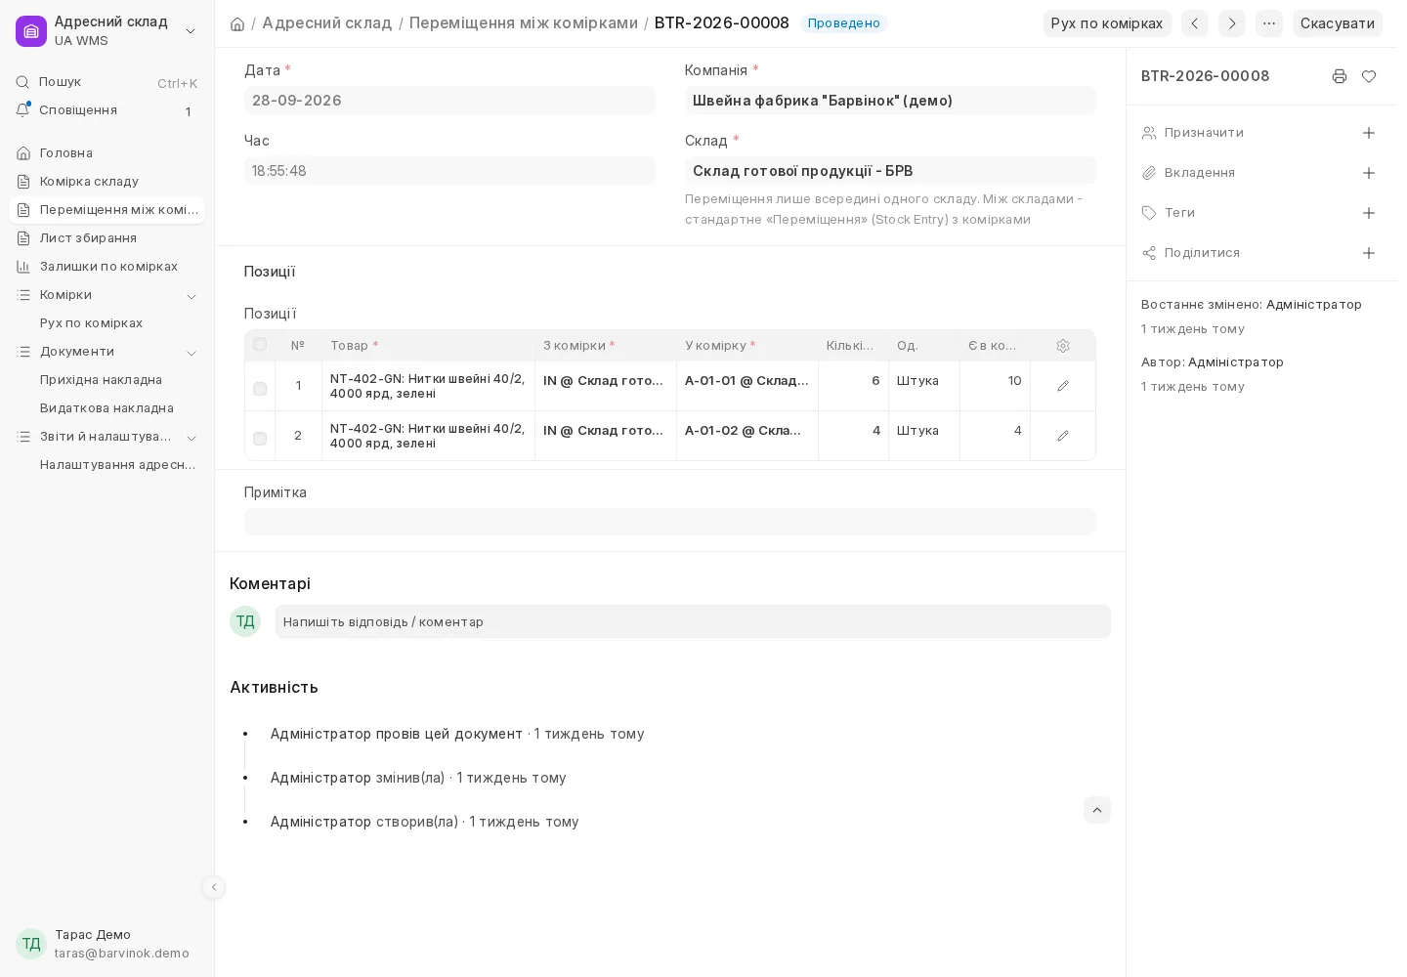
Task: Add a tag with Теги plus
Action: (x=1369, y=213)
